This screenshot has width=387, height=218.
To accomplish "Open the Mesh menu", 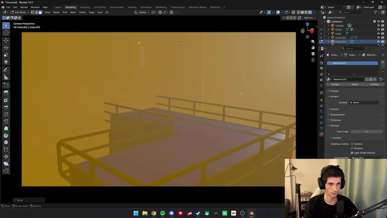I will click(x=73, y=12).
